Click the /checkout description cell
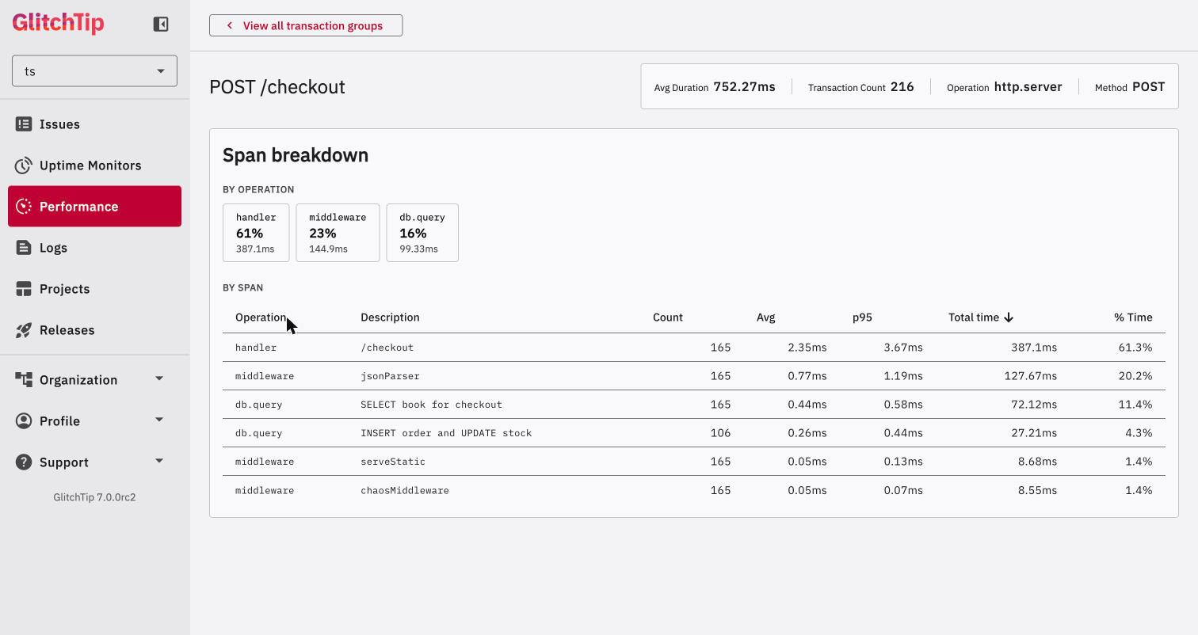1198x635 pixels. tap(387, 348)
